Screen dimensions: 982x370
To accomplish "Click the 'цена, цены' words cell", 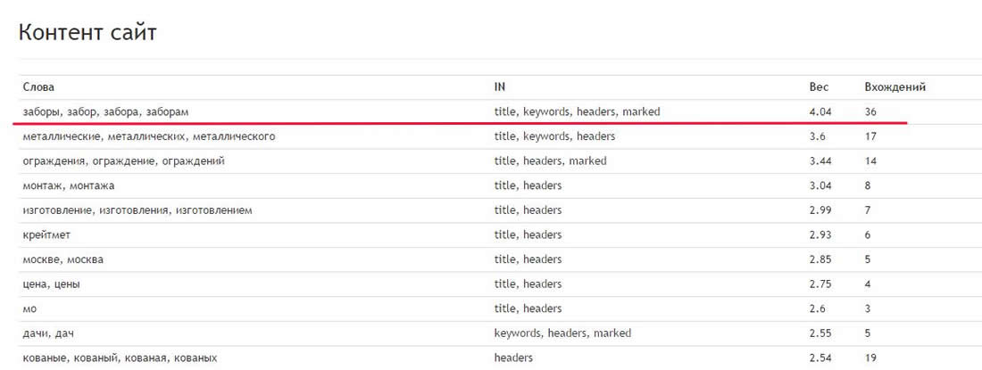I will [x=52, y=284].
